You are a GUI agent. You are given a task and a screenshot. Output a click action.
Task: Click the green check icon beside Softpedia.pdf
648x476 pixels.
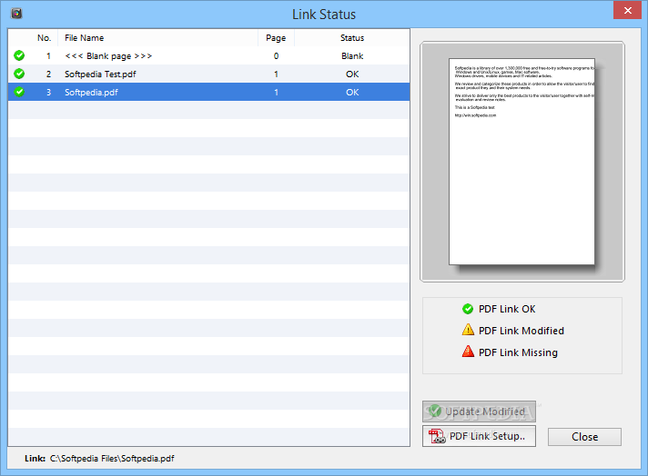point(19,92)
